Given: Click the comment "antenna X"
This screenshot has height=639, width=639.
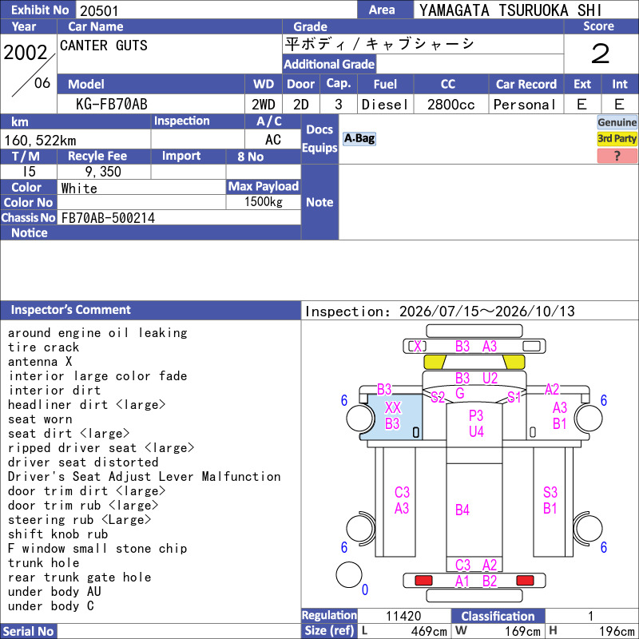Looking at the screenshot, I should tap(40, 362).
